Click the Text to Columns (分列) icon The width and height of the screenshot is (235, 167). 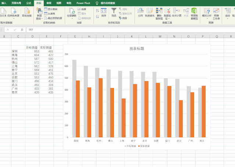click(140, 12)
